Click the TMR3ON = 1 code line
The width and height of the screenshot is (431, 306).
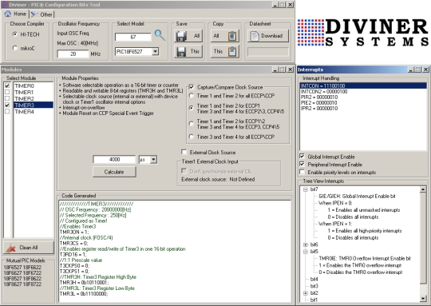click(74, 232)
